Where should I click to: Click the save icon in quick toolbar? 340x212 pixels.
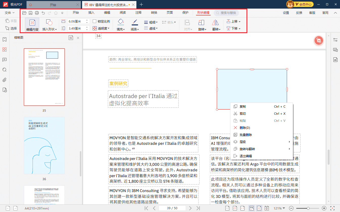(x=31, y=13)
